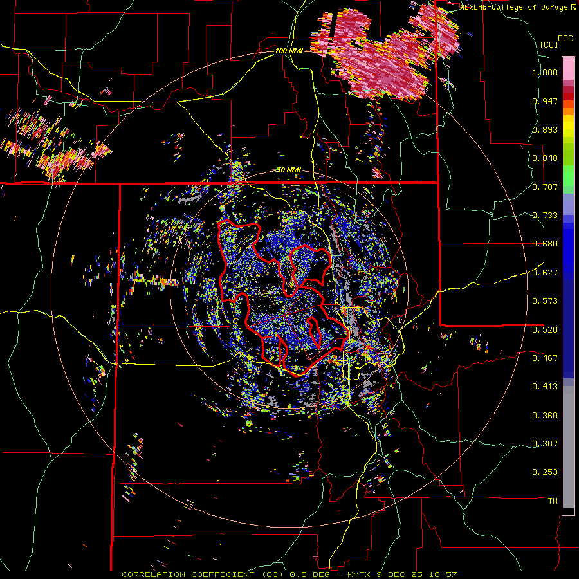This screenshot has width=579, height=579.
Task: Select the 0.467 legend value
Action: pyautogui.click(x=545, y=358)
